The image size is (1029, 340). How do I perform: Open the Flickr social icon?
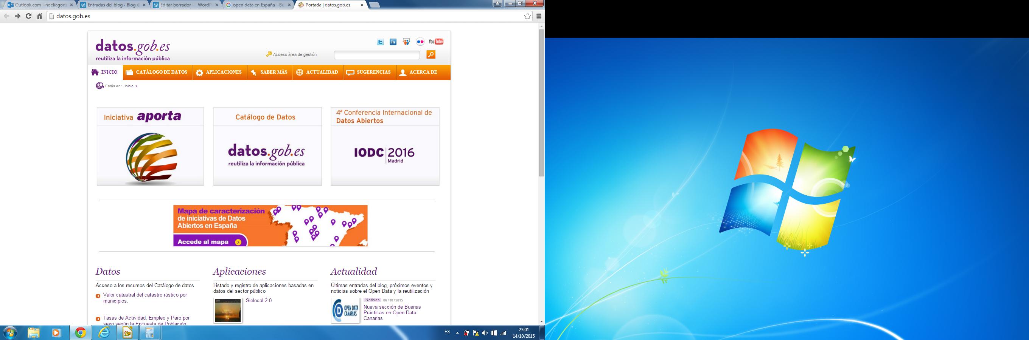pyautogui.click(x=420, y=42)
